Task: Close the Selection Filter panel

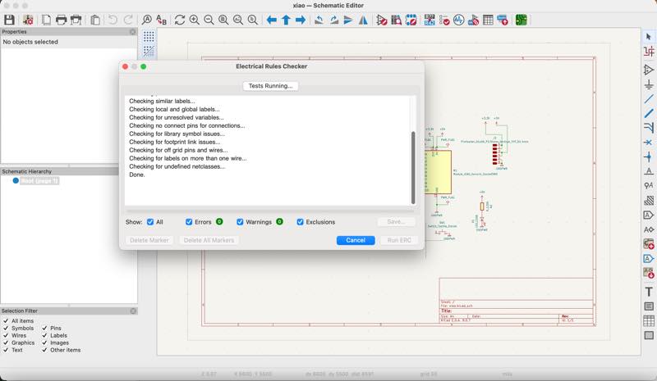Action: 133,311
